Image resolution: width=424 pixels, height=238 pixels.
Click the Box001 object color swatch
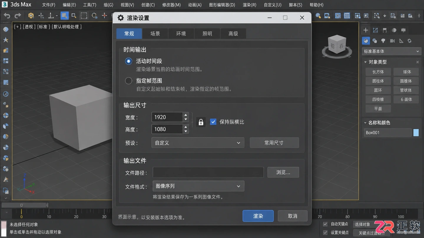click(416, 133)
